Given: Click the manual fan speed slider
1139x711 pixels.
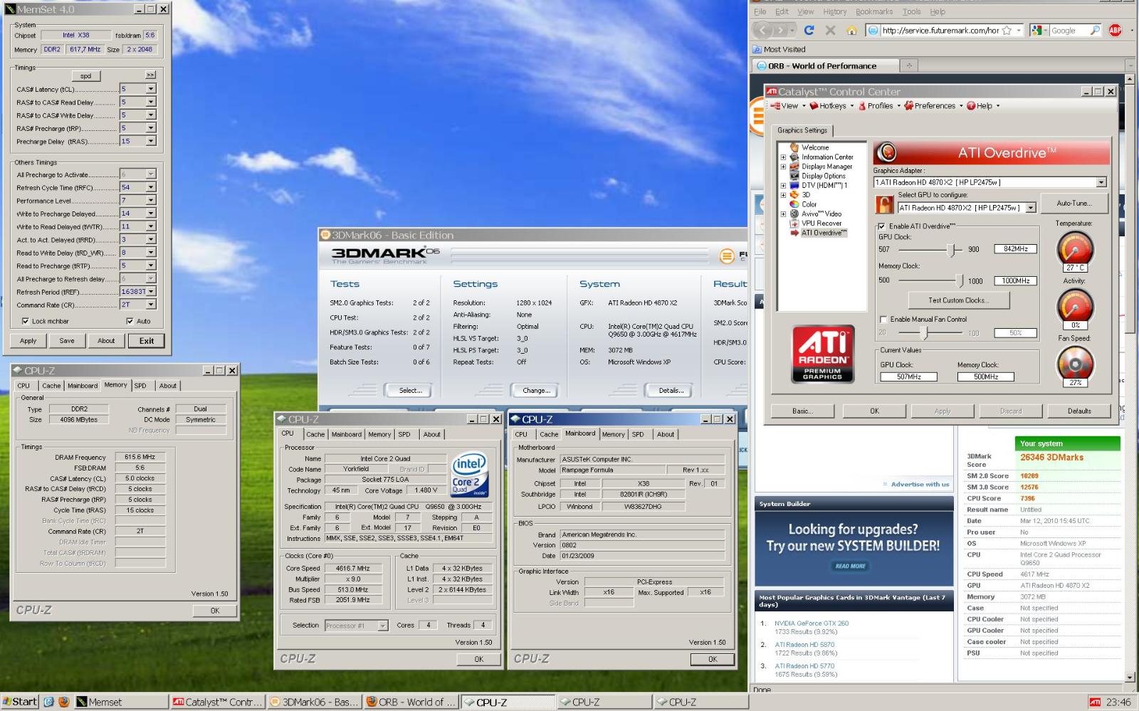Looking at the screenshot, I should 924,333.
